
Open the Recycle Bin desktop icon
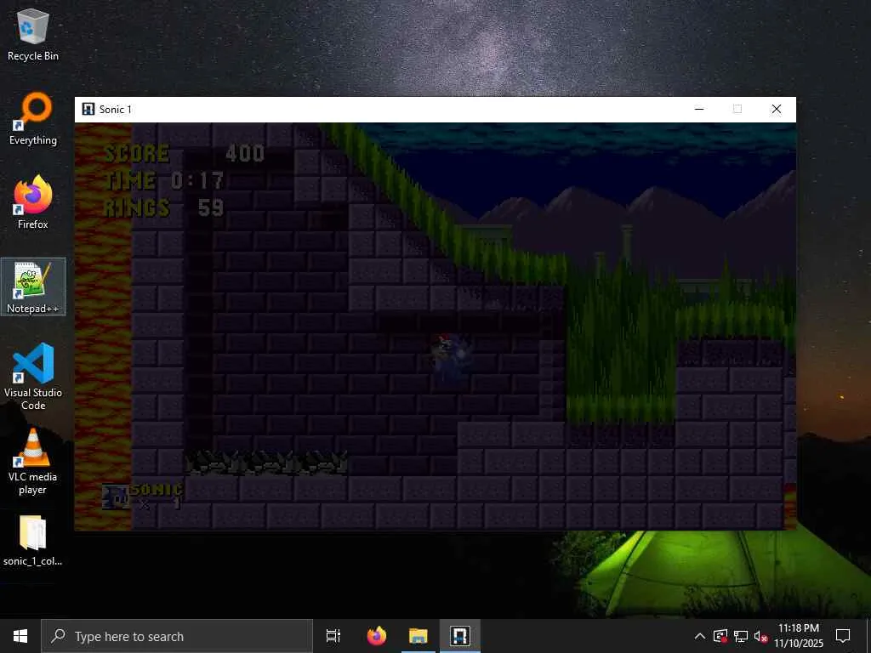pos(33,36)
